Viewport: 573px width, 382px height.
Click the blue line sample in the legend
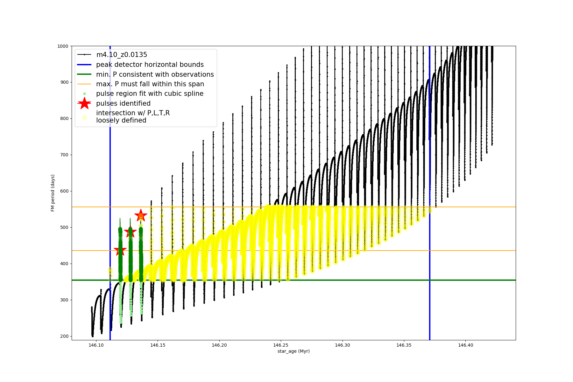84,65
